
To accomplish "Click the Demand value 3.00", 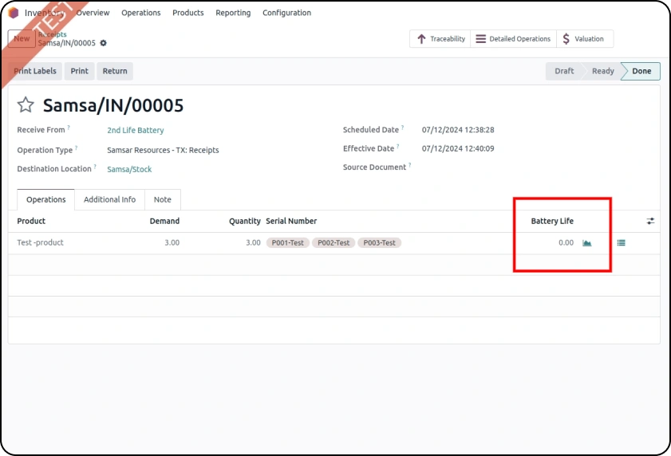I will tap(172, 242).
